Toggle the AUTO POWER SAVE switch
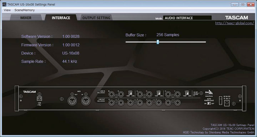 (209, 104)
